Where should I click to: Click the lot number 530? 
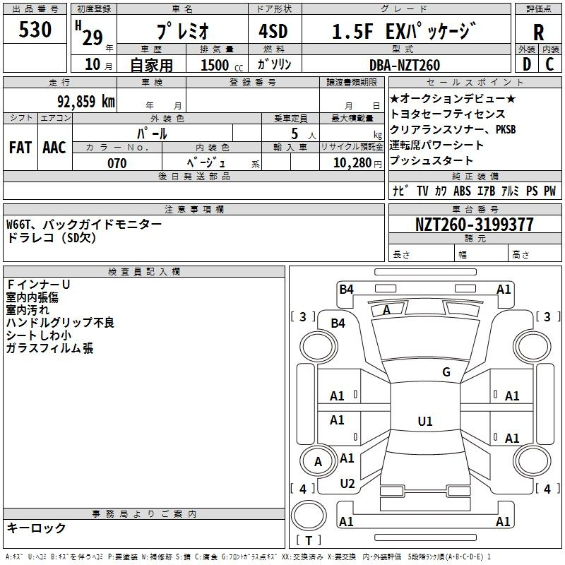(35, 29)
